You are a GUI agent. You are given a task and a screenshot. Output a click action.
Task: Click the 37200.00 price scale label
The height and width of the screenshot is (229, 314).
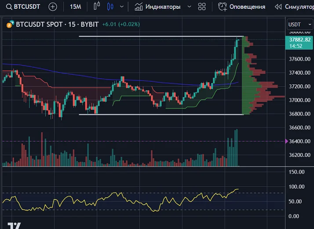[299, 87]
